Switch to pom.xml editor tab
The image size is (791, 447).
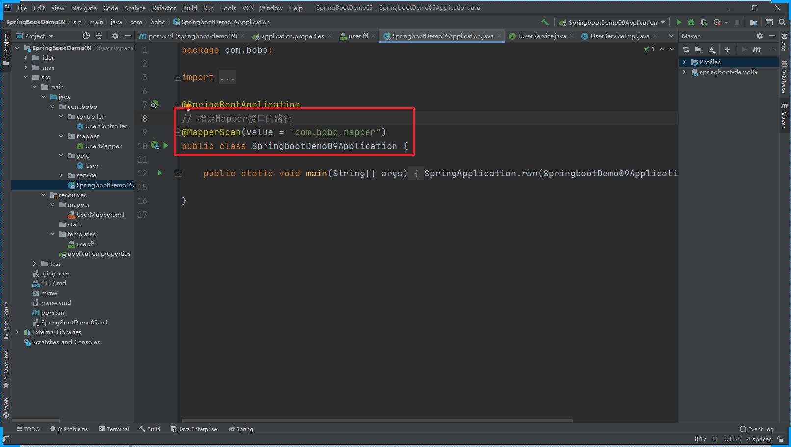point(192,36)
